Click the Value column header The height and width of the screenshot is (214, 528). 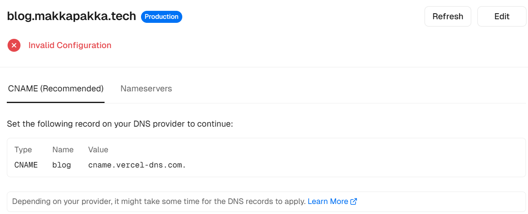(x=98, y=149)
